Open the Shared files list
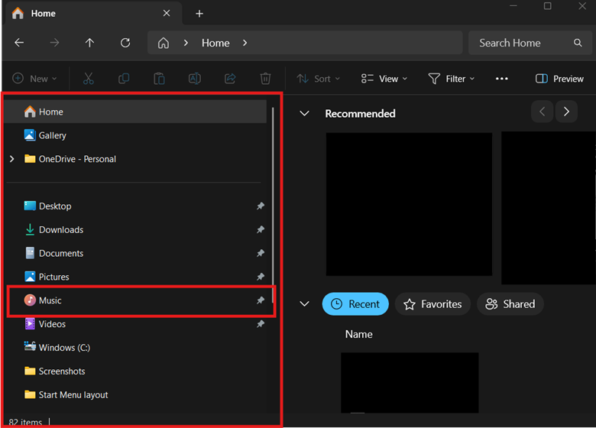 pos(510,304)
